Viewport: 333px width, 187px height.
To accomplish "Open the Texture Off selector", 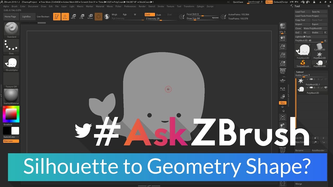I will point(11,80).
